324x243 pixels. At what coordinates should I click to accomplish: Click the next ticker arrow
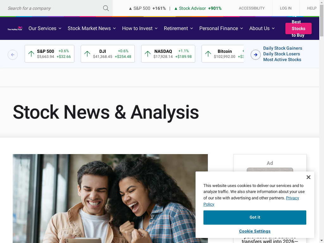click(256, 55)
